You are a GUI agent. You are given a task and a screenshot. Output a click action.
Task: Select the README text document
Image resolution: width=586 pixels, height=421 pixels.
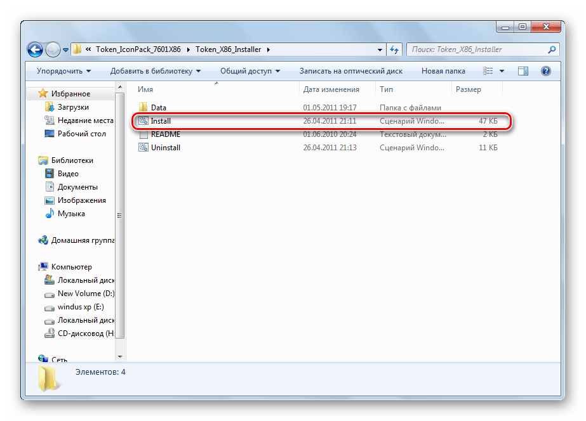coord(165,134)
